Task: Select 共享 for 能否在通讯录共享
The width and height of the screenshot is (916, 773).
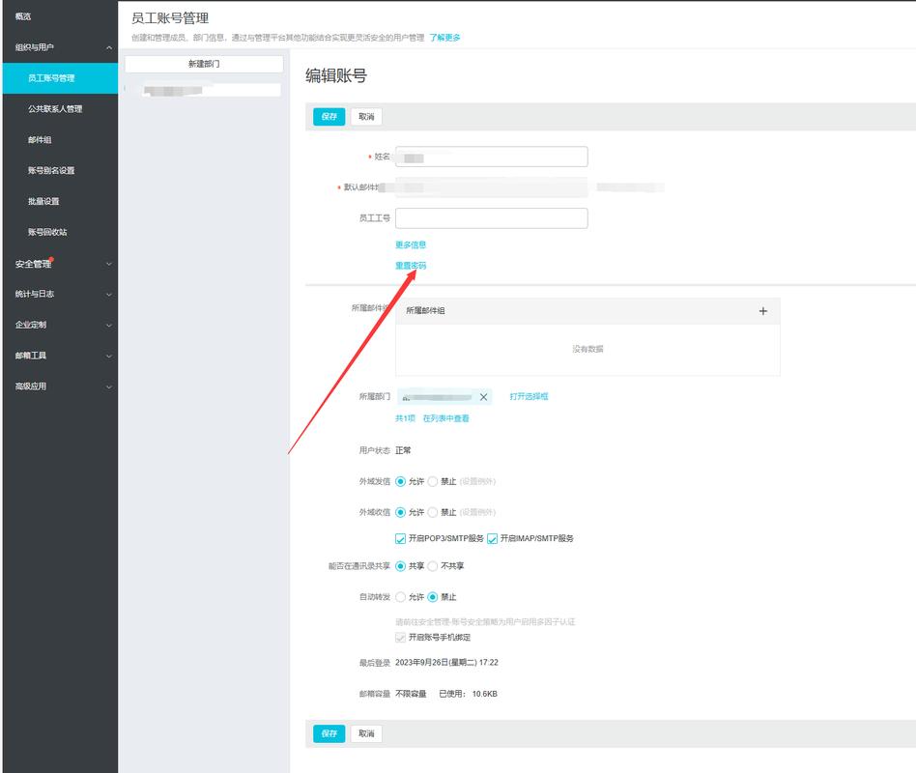Action: [x=401, y=566]
